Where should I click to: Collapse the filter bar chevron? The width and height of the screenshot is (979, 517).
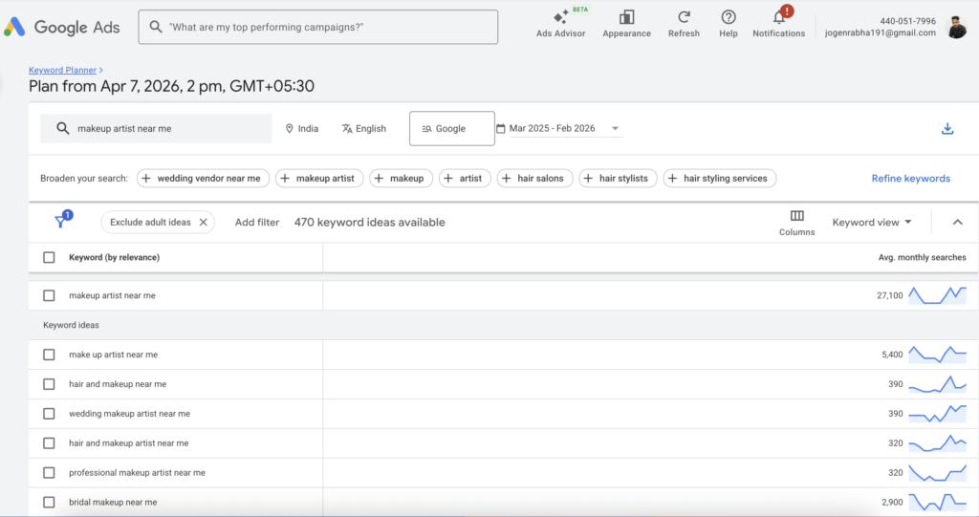pyautogui.click(x=957, y=223)
